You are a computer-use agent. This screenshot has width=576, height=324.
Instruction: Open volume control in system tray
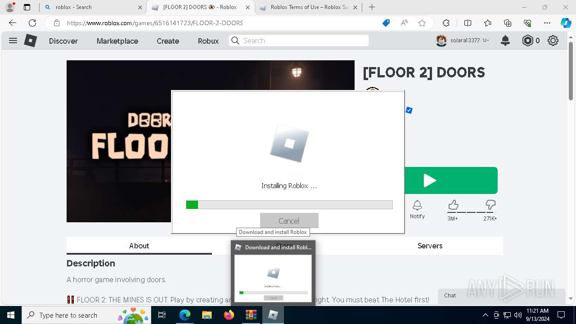(x=518, y=315)
